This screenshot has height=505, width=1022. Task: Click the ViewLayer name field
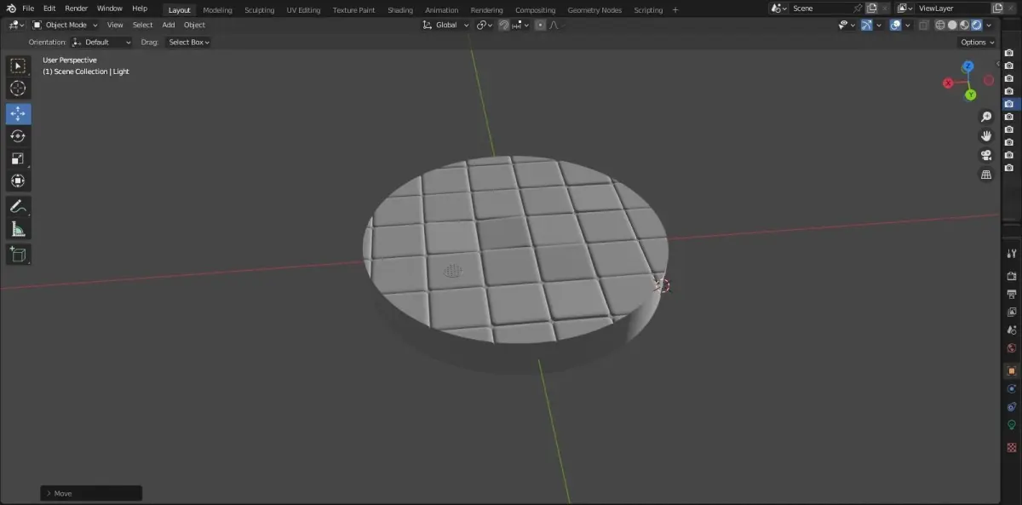coord(951,9)
